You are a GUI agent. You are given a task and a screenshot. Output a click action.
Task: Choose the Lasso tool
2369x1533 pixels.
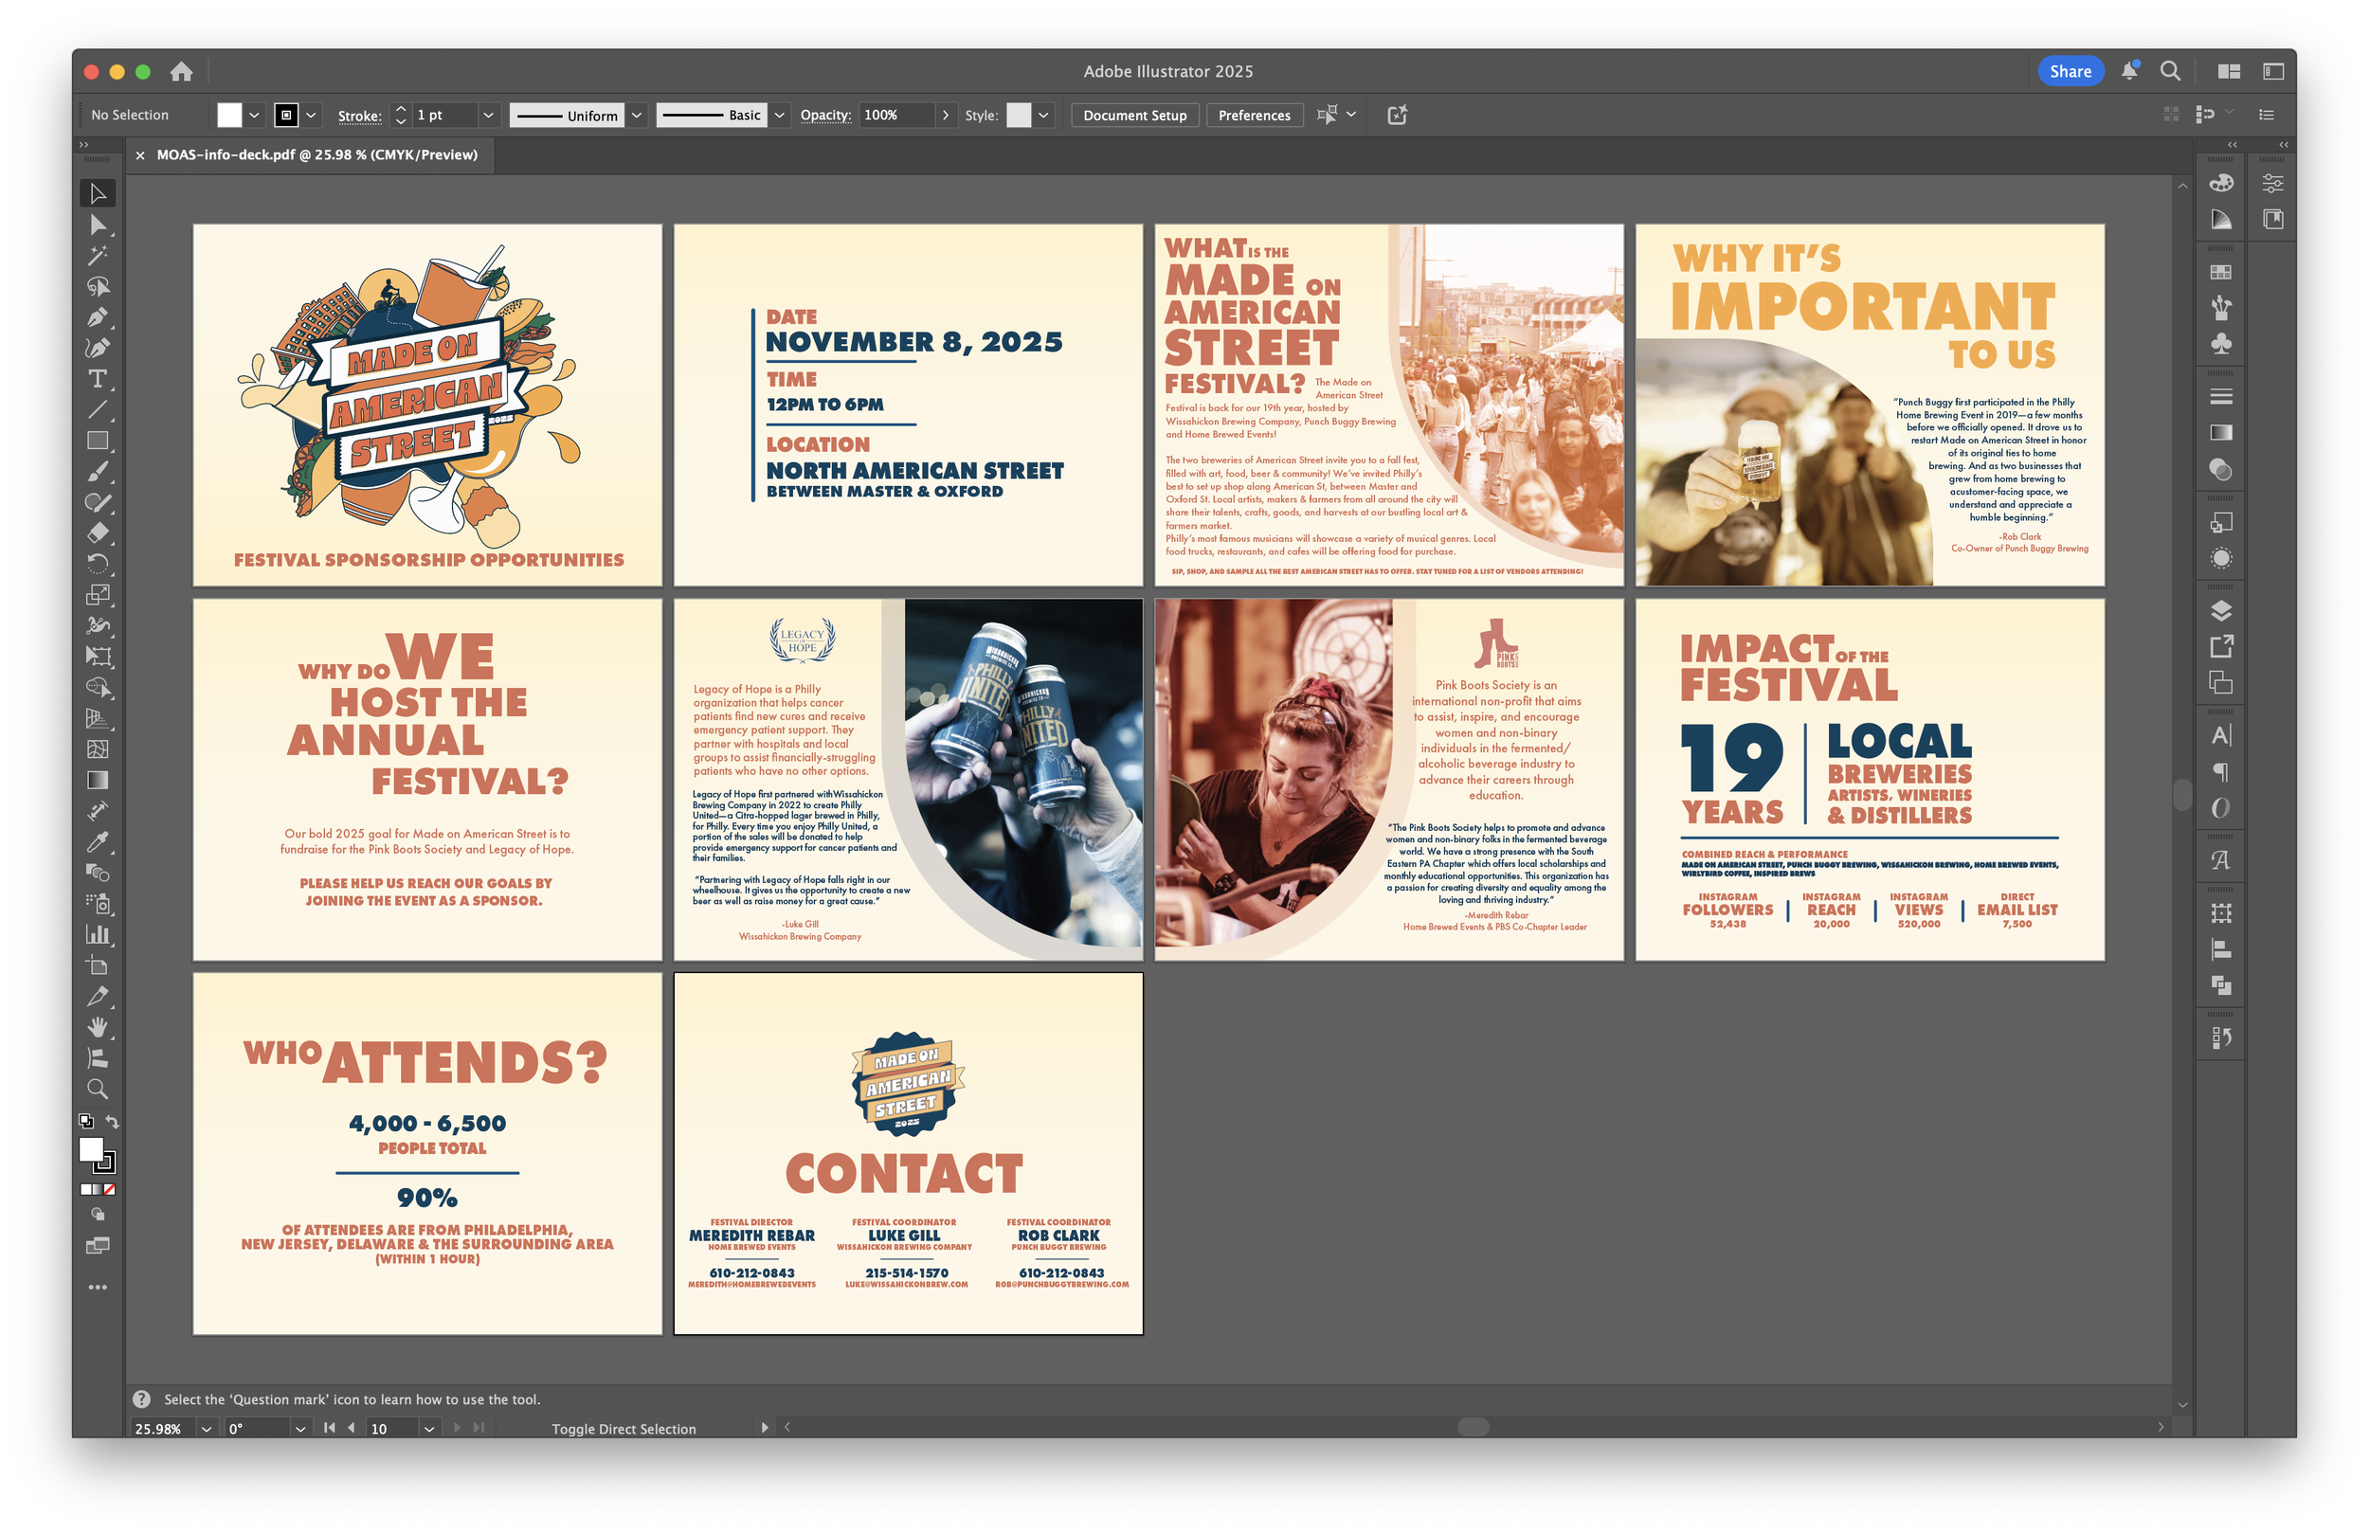tap(98, 287)
